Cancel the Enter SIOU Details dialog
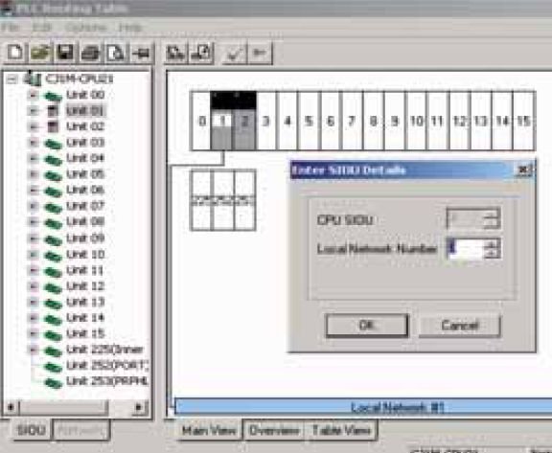Viewport: 552px width, 453px height. point(459,326)
